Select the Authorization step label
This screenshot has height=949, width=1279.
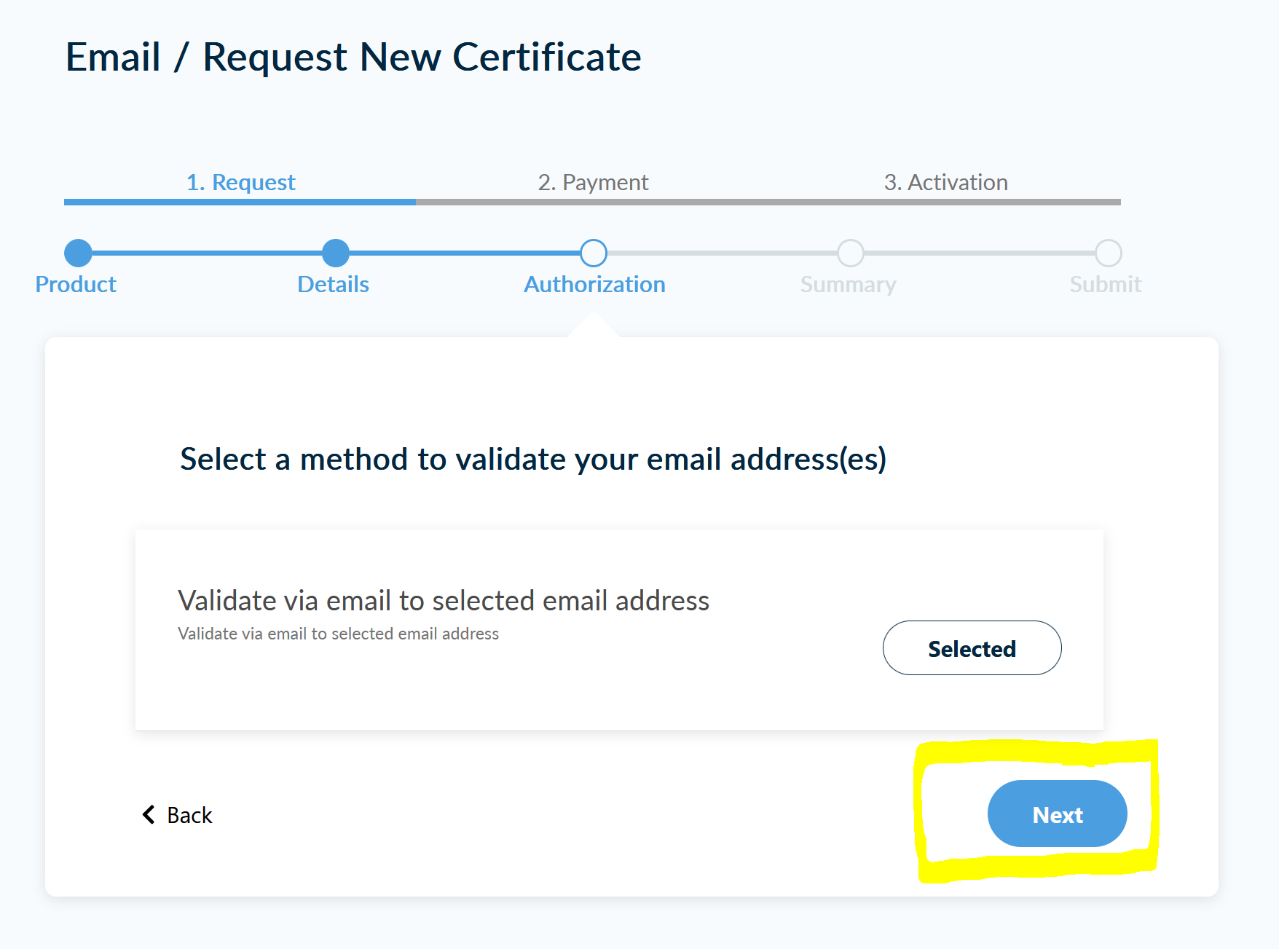[x=594, y=284]
